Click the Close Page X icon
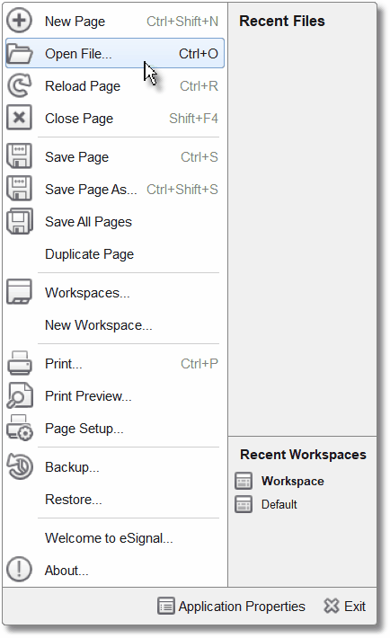This screenshot has width=390, height=638. [19, 118]
